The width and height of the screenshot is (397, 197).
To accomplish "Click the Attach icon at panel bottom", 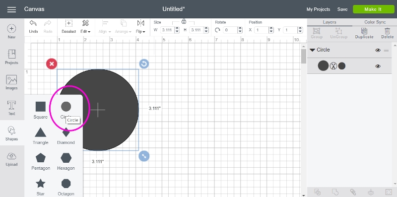I will [x=353, y=192].
